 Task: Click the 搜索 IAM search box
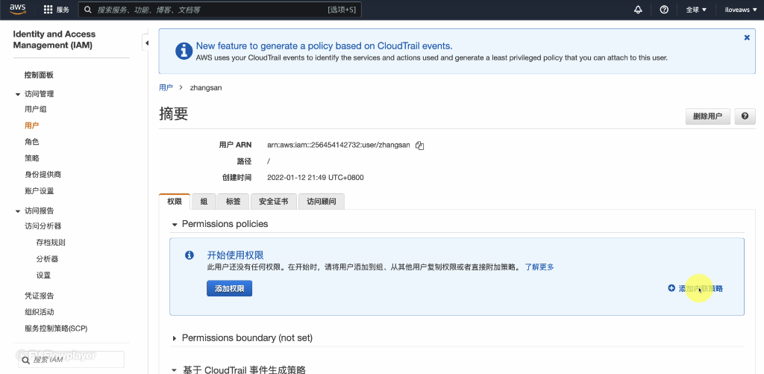pos(71,359)
